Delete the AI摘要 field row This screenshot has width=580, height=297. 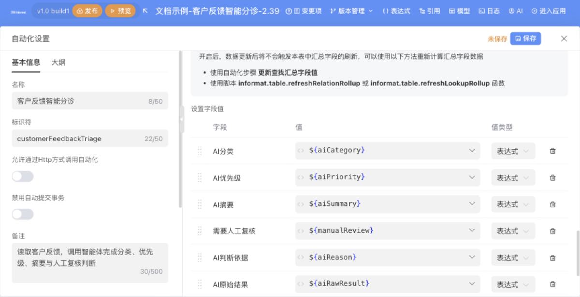click(x=552, y=204)
